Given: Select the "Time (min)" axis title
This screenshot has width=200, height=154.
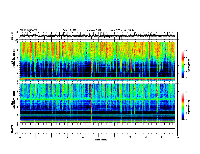Looking at the screenshot, I should 101,140.
